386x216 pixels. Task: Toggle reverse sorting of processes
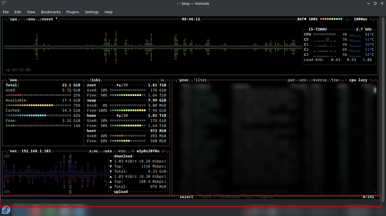(x=318, y=80)
